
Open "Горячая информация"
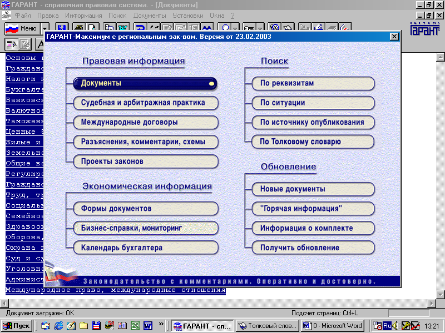(x=313, y=209)
